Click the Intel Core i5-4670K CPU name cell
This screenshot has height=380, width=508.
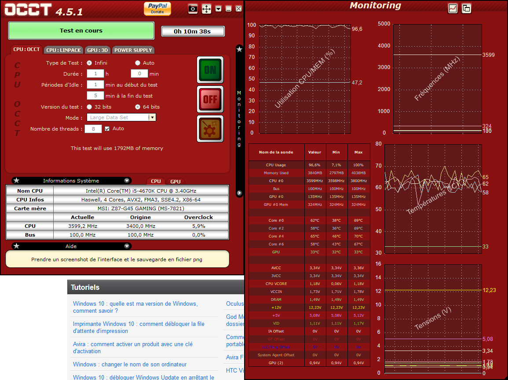click(x=141, y=191)
